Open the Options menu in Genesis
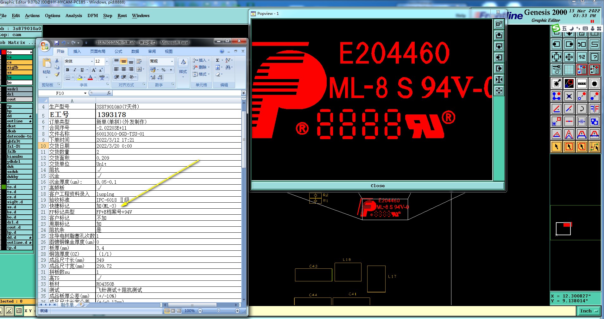This screenshot has height=319, width=604. tap(53, 15)
